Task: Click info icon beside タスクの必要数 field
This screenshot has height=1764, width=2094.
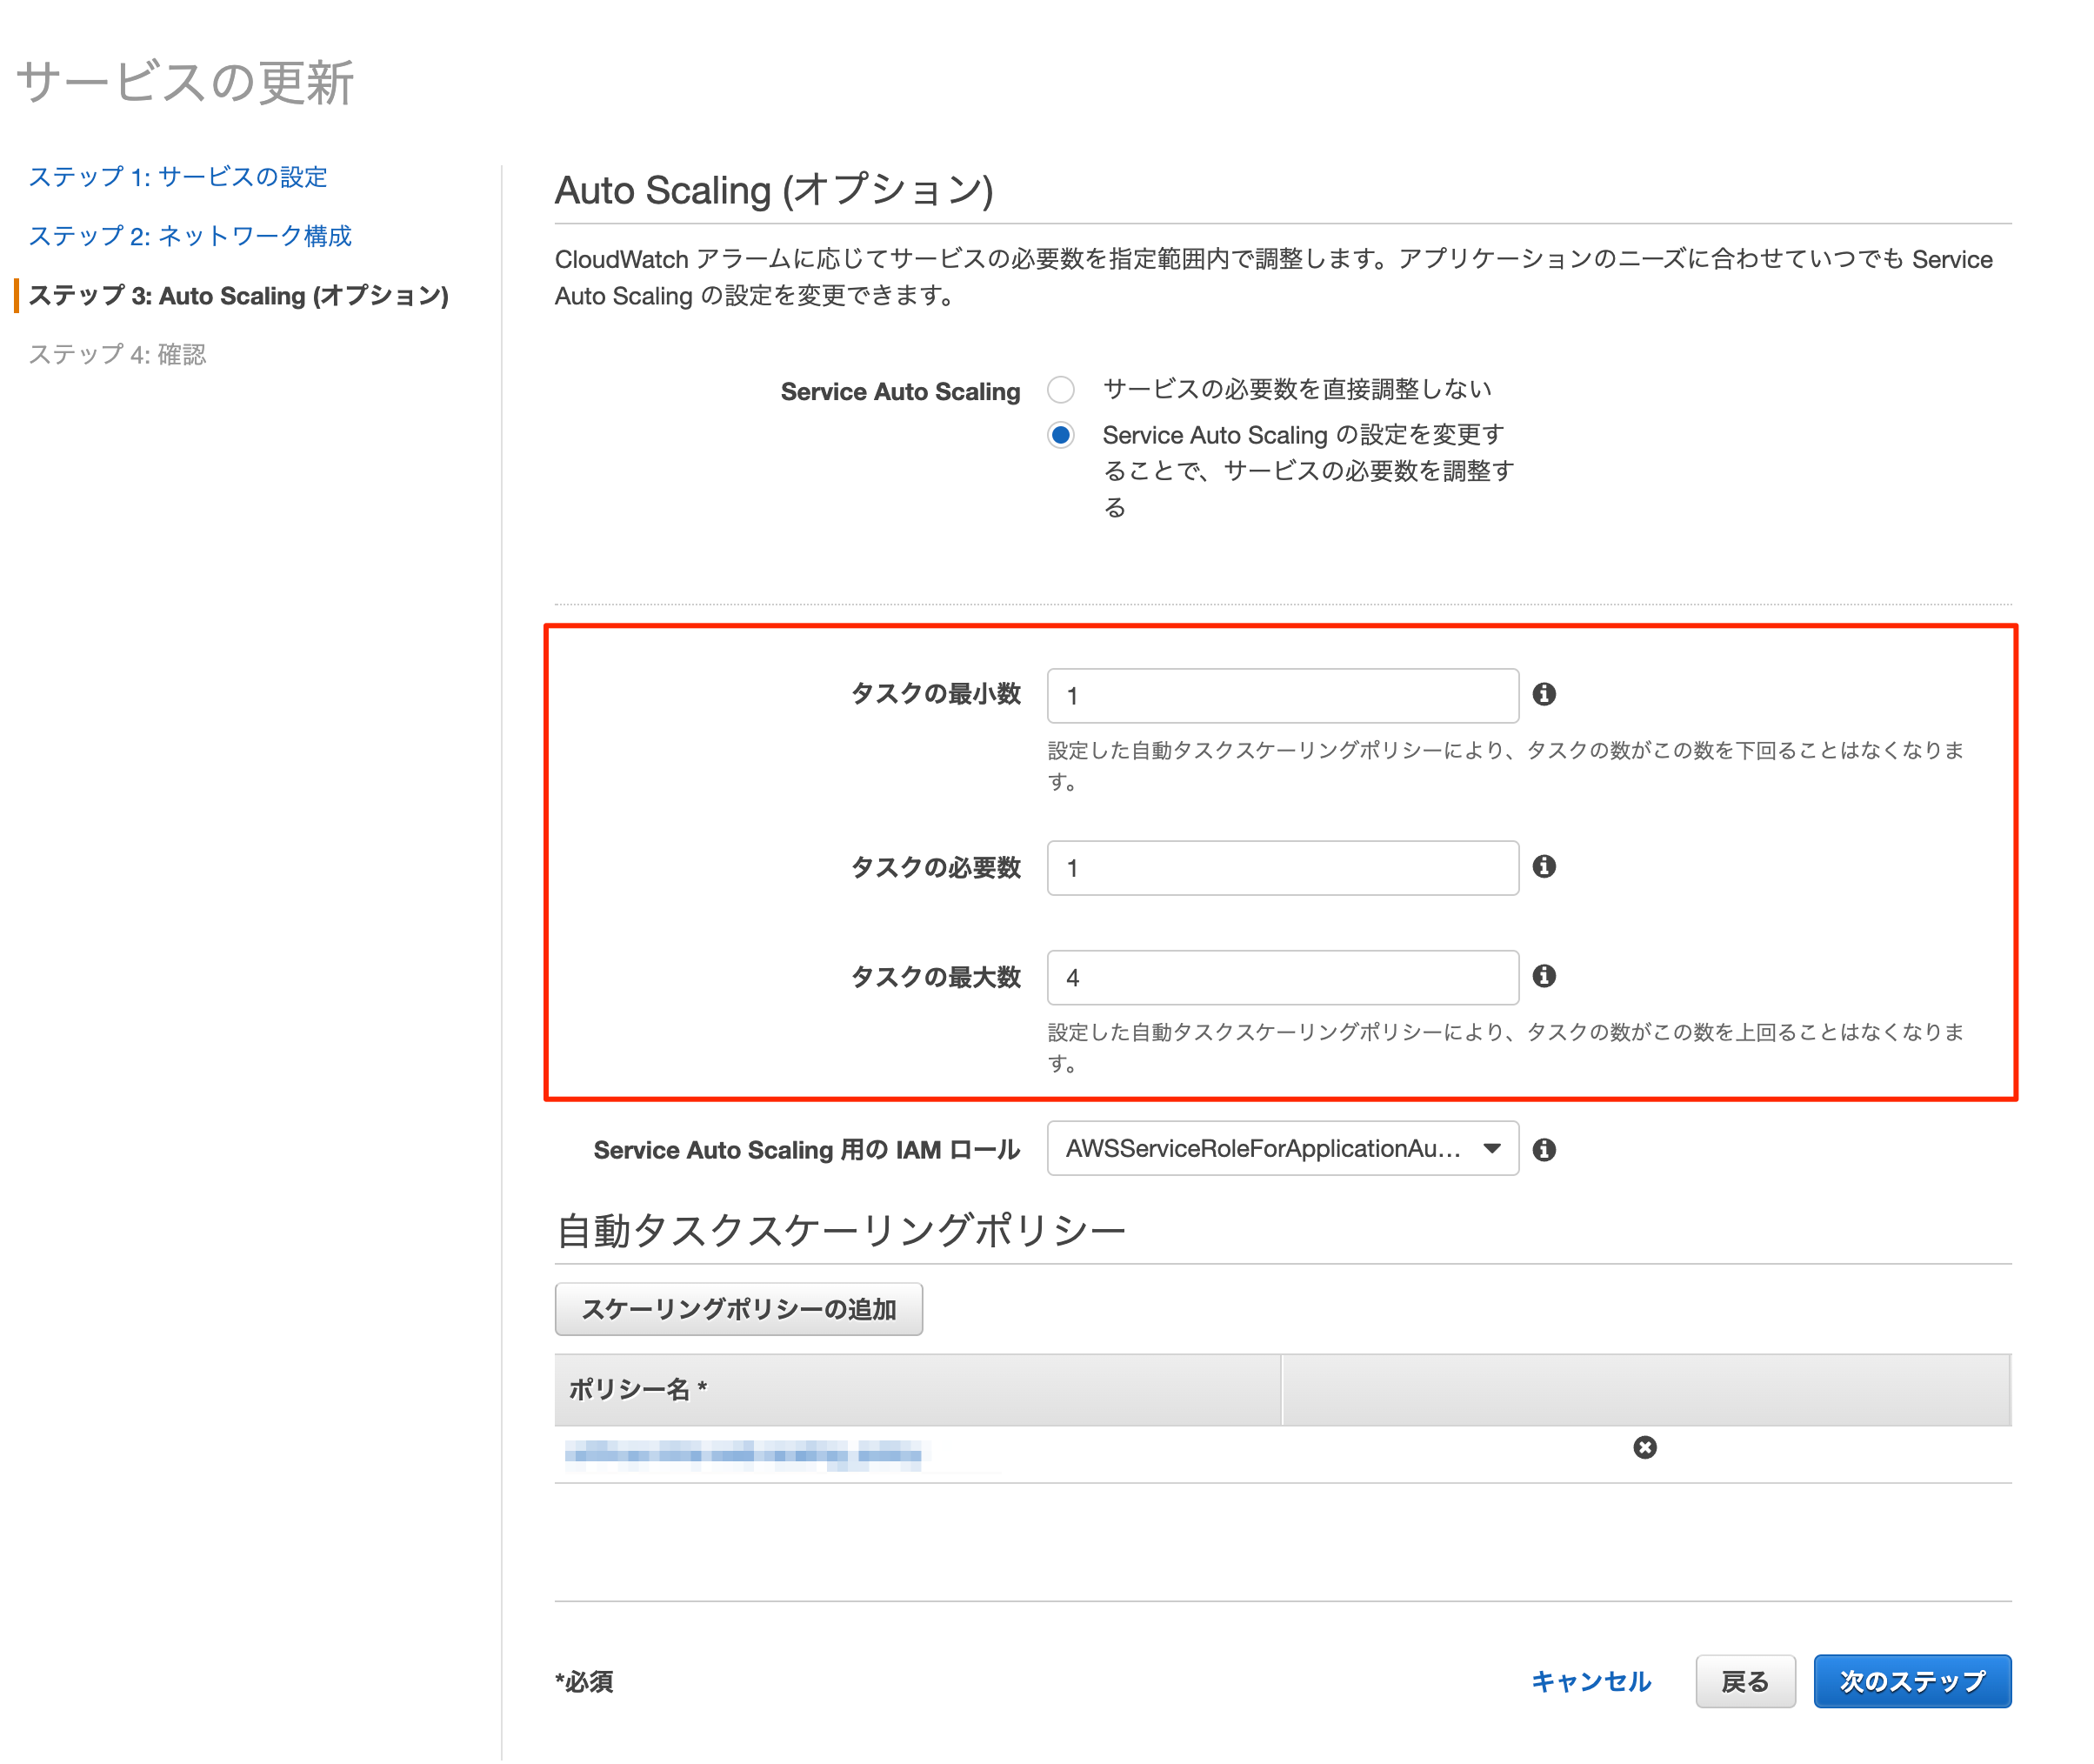Action: pyautogui.click(x=1544, y=866)
